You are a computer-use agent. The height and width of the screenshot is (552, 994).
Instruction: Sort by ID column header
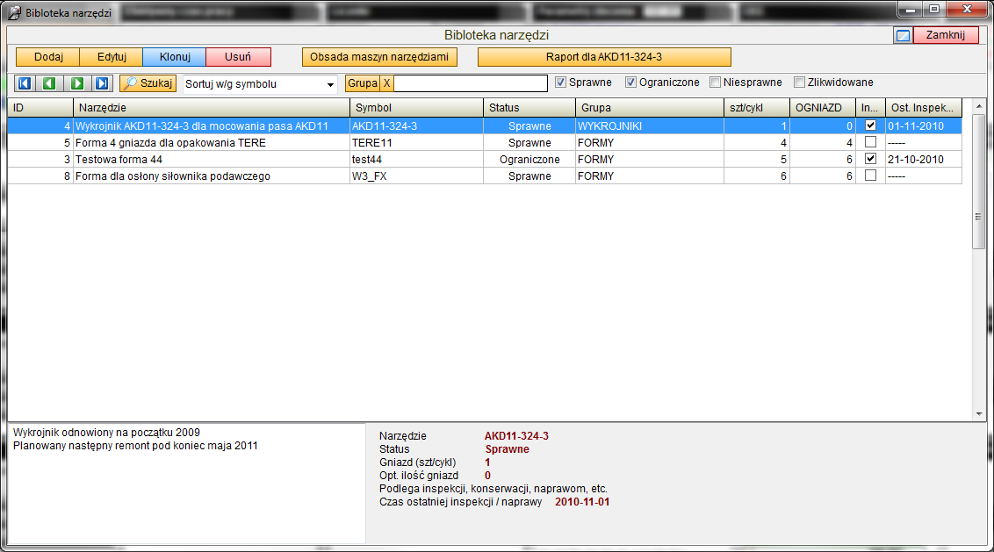(40, 108)
